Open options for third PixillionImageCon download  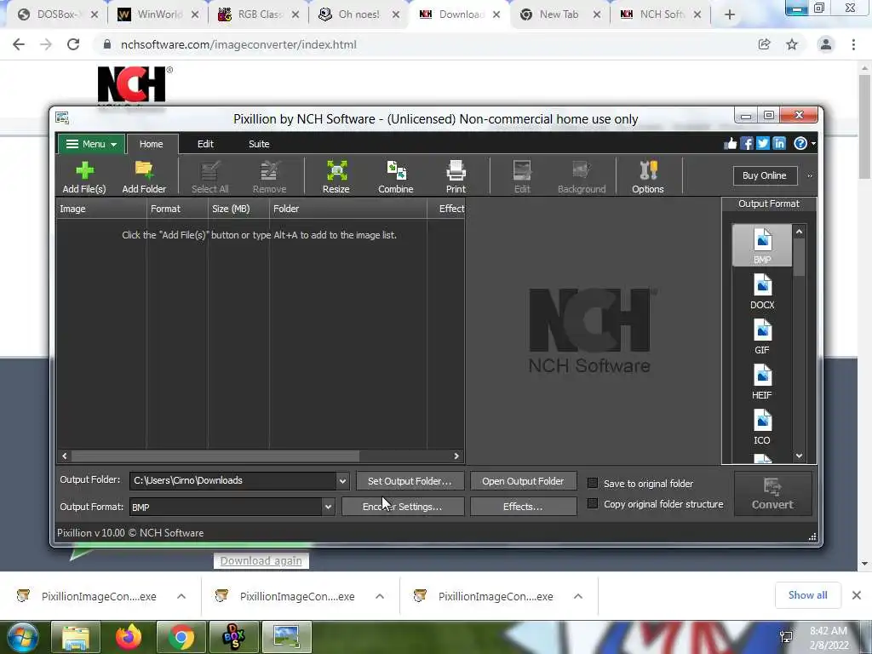(x=578, y=596)
